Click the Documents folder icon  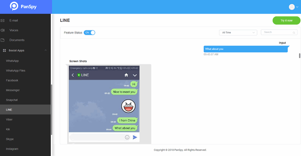(3, 40)
